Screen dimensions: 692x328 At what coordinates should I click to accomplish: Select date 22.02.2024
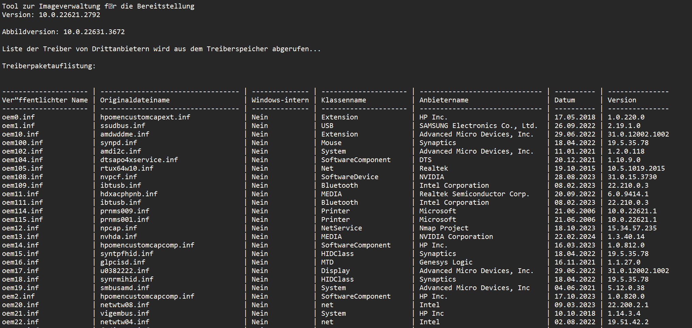[x=575, y=237]
